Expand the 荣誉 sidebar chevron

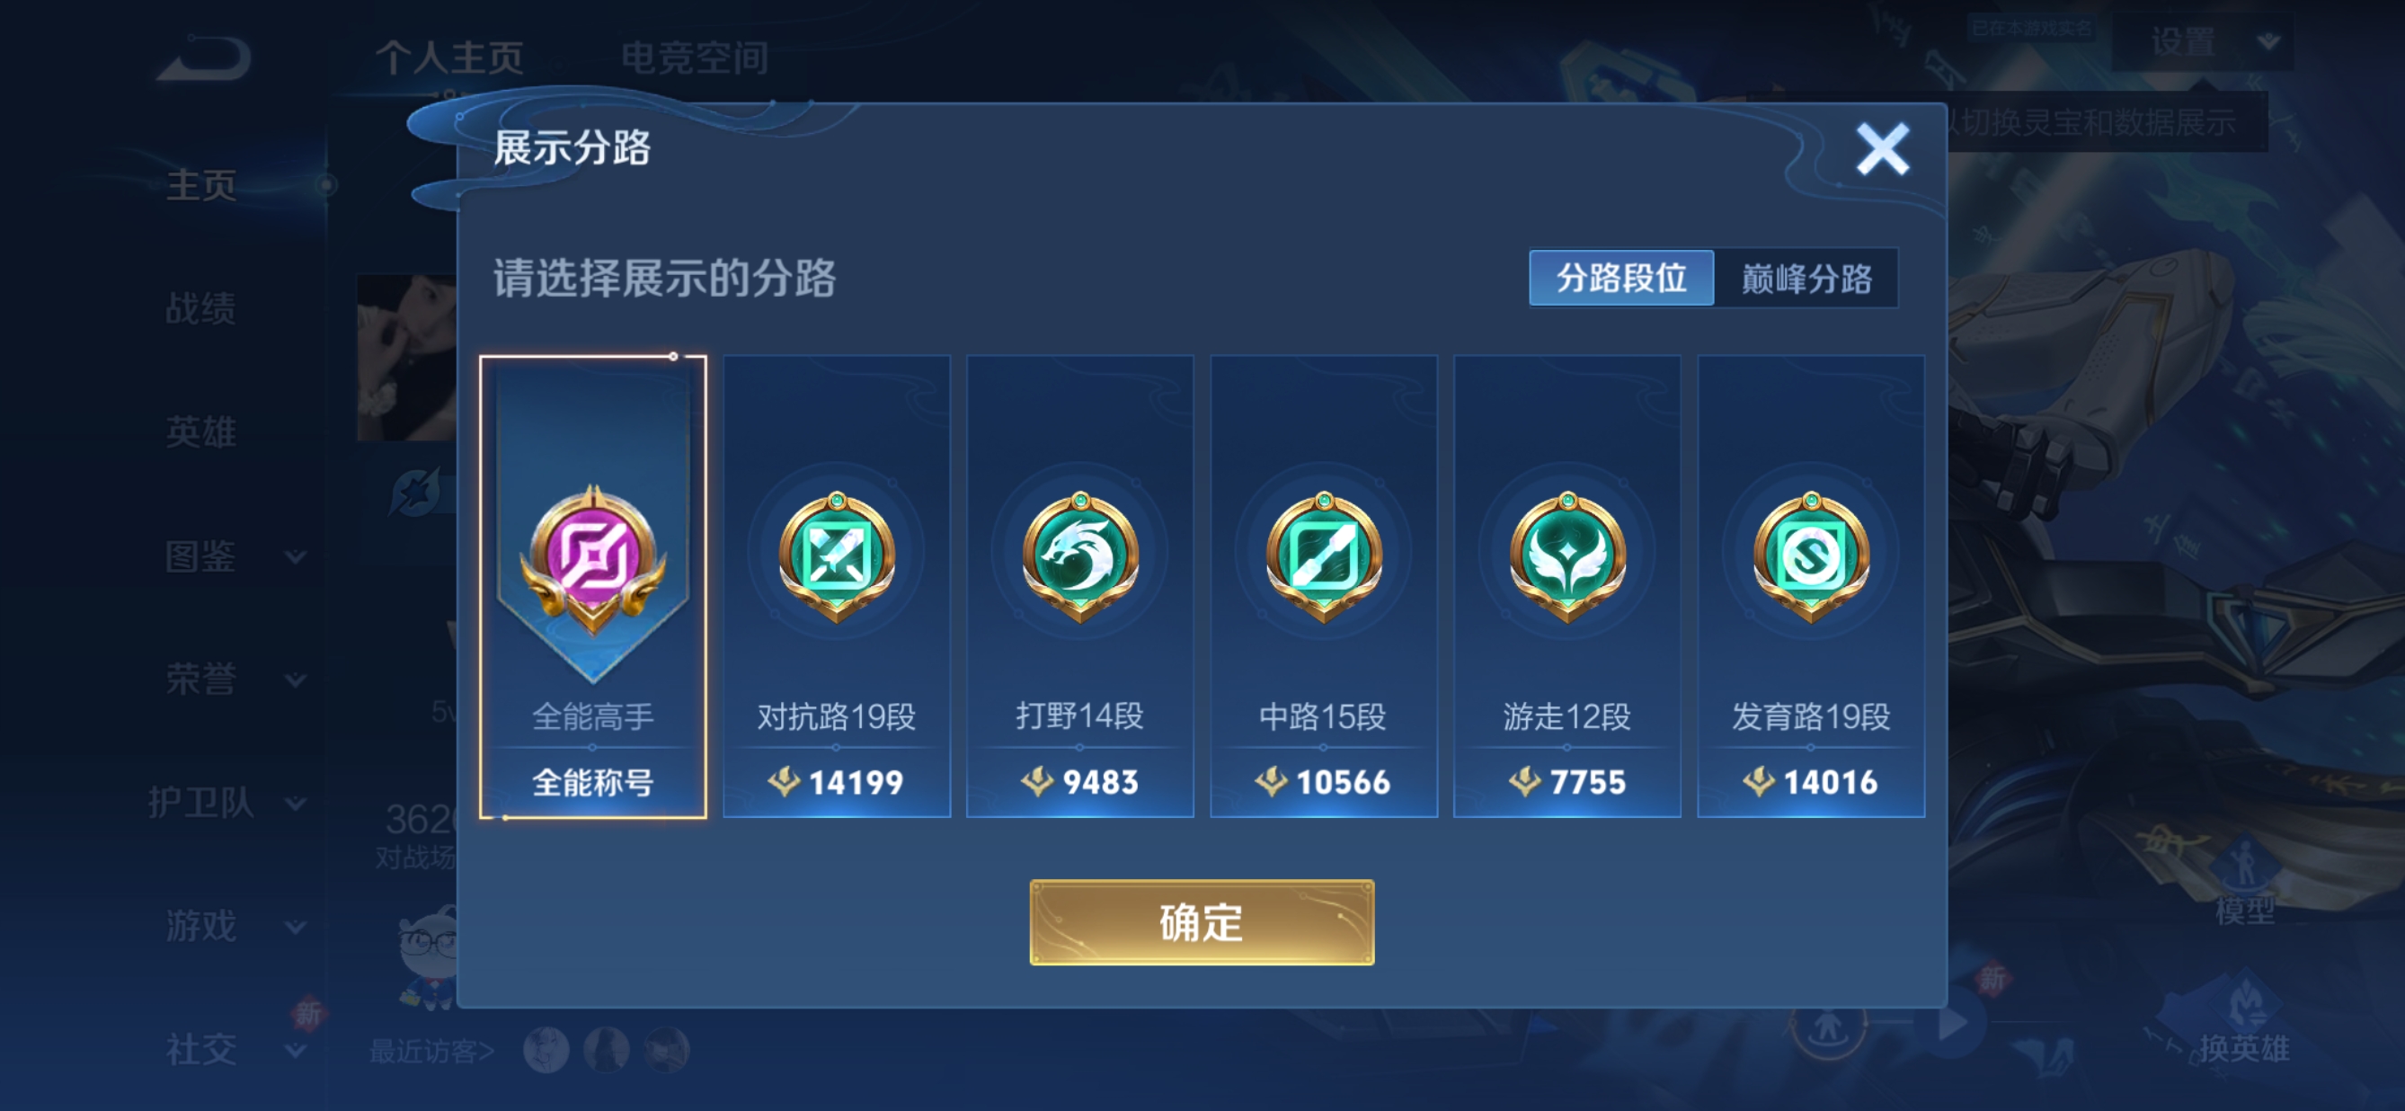[296, 680]
